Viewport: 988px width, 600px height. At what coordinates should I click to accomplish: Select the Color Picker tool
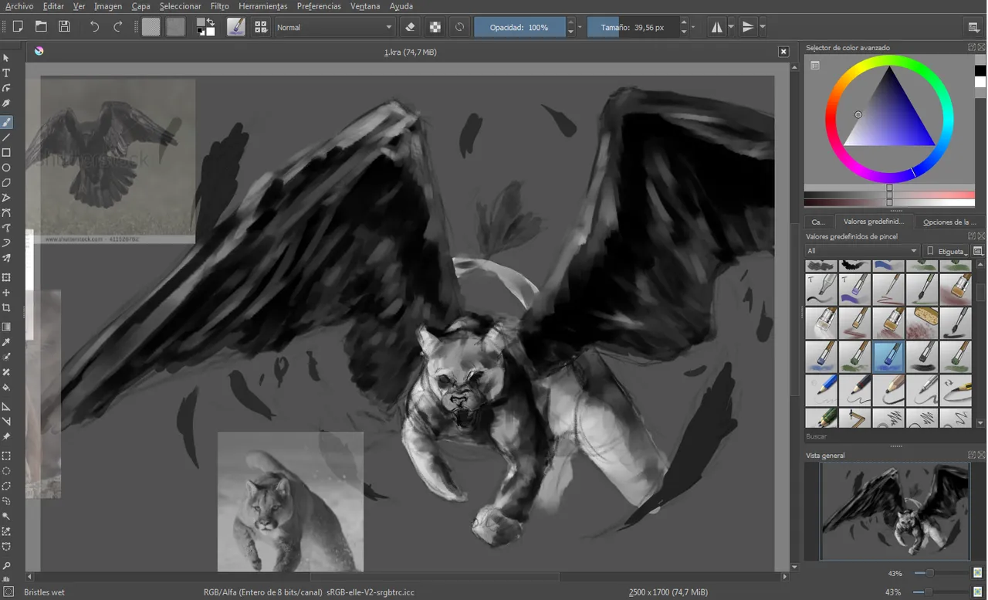click(6, 342)
